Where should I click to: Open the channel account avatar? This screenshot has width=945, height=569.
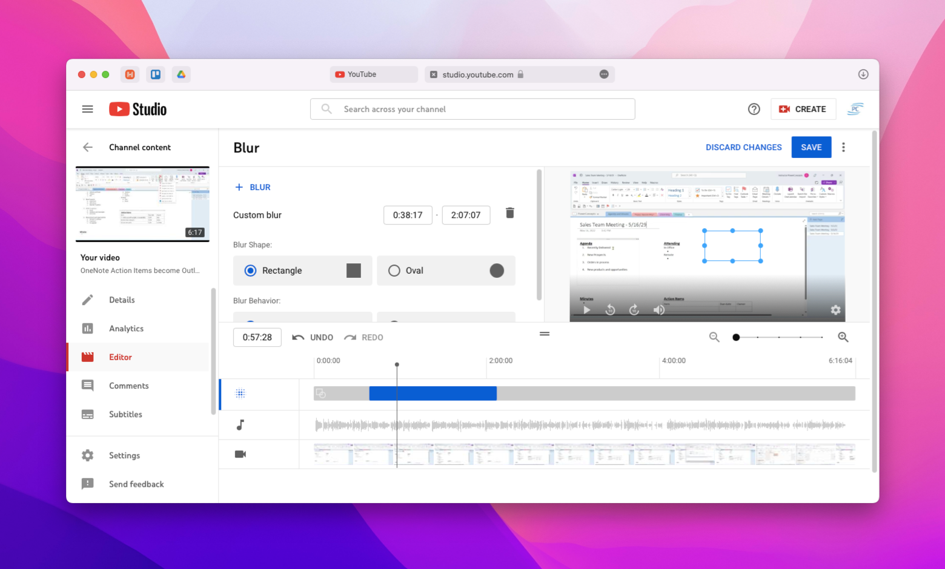855,109
